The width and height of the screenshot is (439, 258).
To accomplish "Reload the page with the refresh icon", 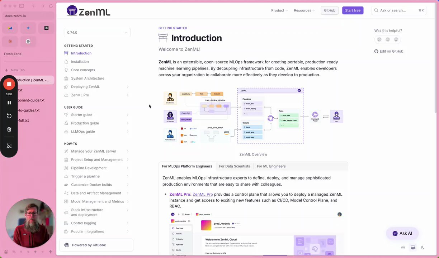I will [x=51, y=6].
